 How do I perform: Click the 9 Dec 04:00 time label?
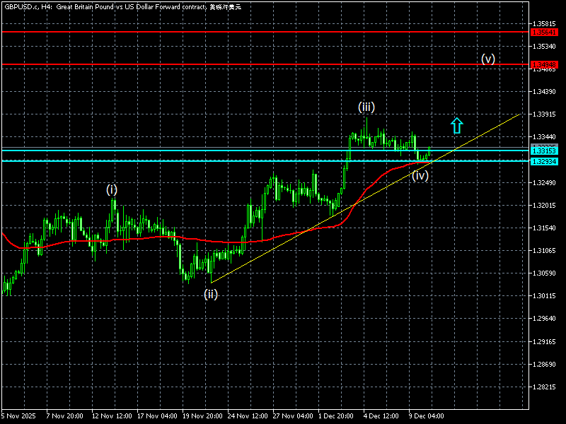pyautogui.click(x=427, y=416)
